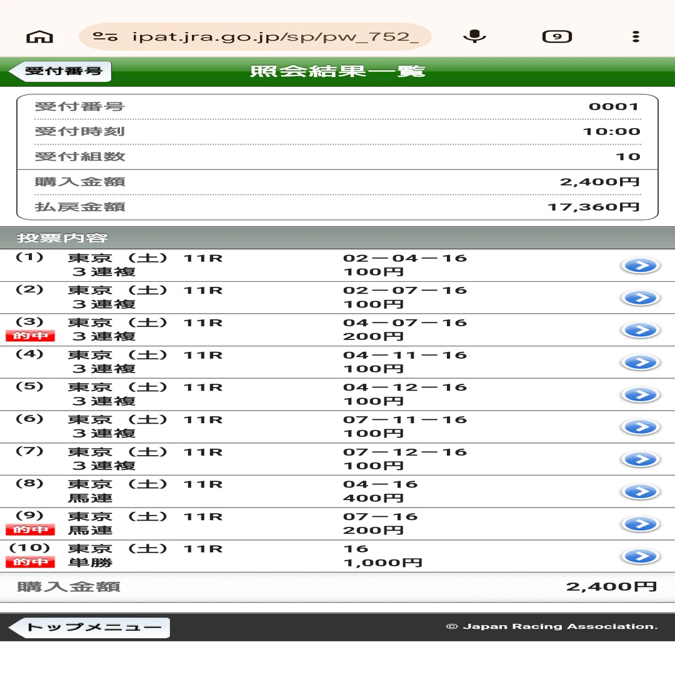Click the 1,000円 amount on bet (10)
Screen dimensions: 675x675
[382, 562]
